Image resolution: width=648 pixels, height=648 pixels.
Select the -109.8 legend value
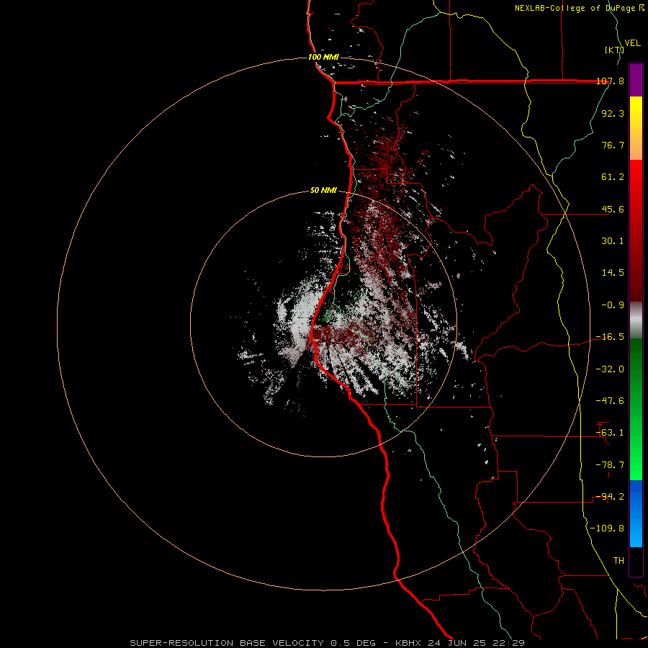pyautogui.click(x=607, y=528)
